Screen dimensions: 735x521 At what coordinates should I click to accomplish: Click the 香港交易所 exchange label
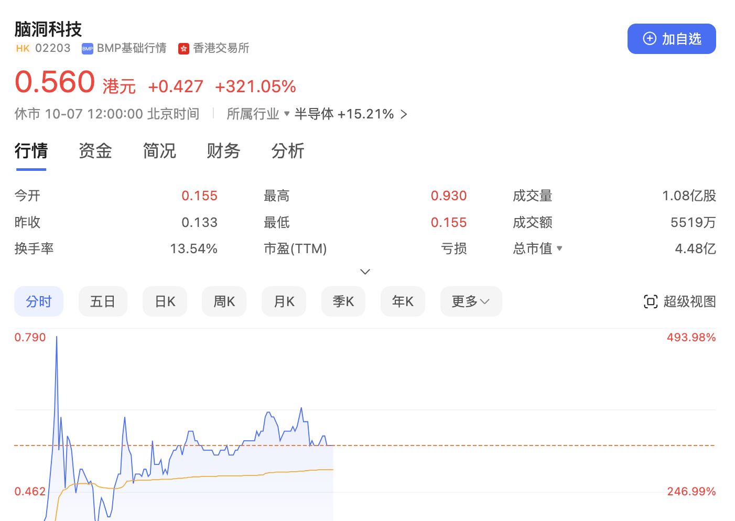pos(221,48)
